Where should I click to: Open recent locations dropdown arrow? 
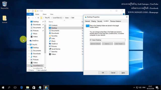[35, 18]
